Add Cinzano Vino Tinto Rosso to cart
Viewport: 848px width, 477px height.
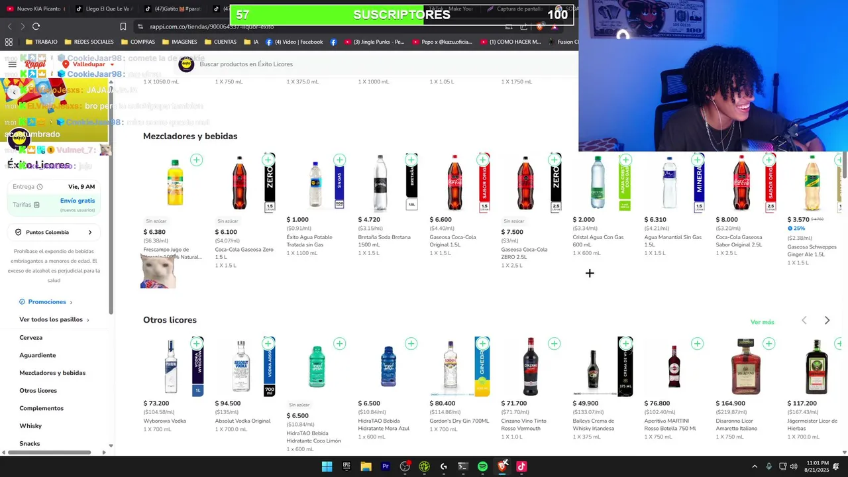click(554, 343)
